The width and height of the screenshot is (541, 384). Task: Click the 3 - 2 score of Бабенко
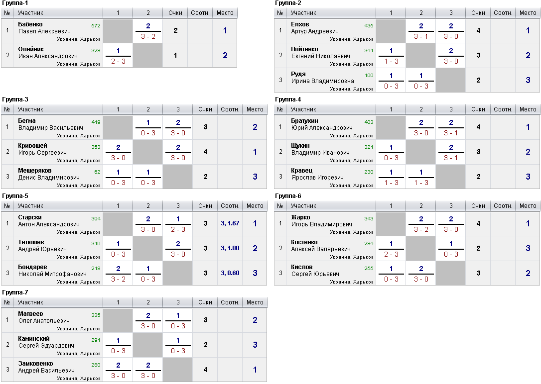148,36
